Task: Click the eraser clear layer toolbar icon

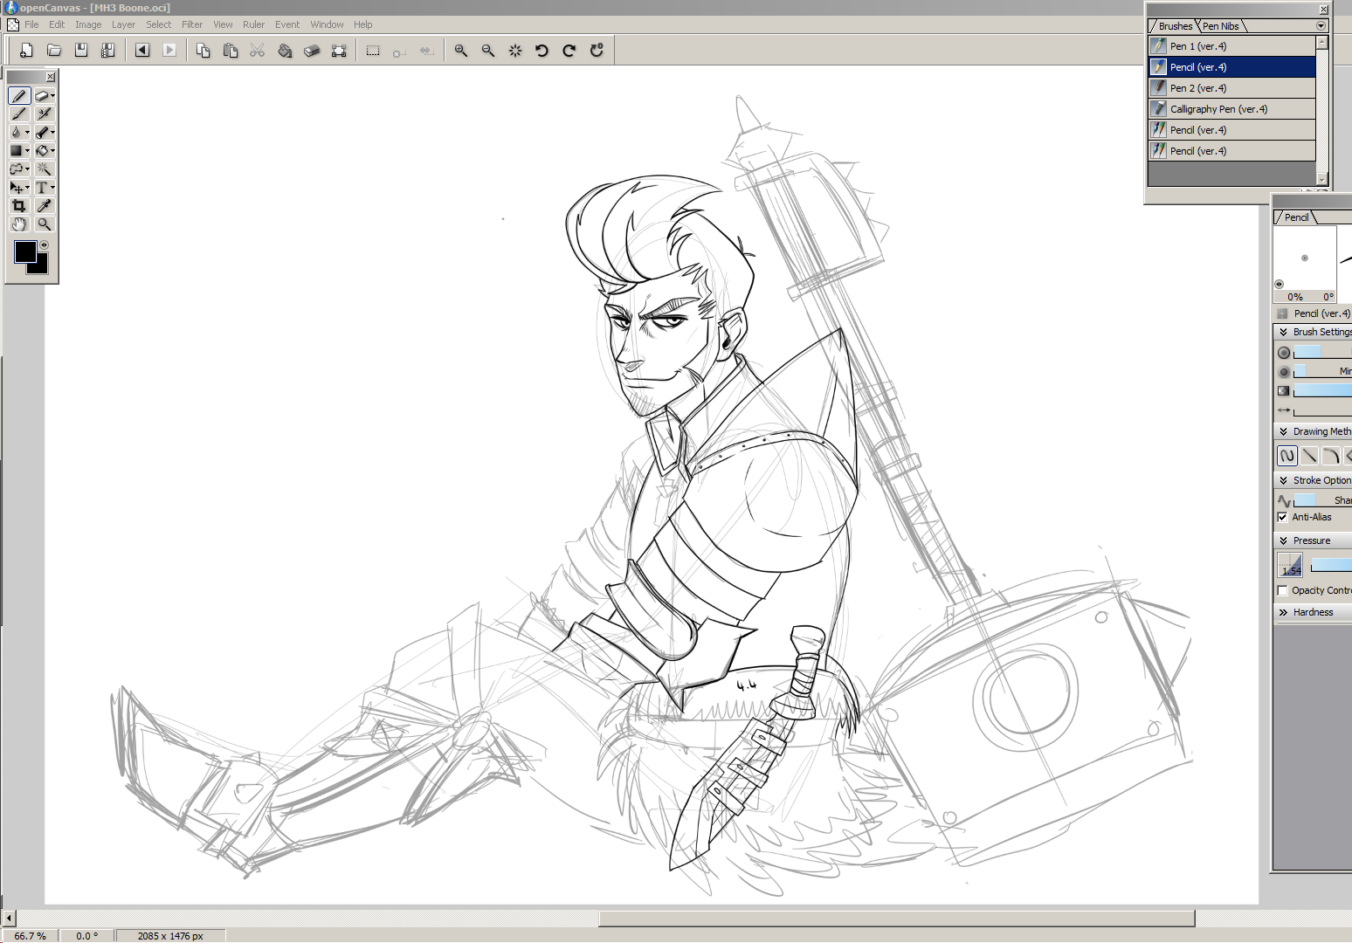Action: pyautogui.click(x=312, y=51)
